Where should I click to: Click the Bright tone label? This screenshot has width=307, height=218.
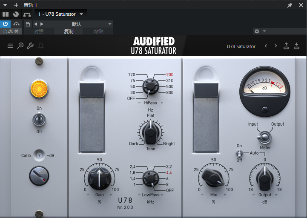click(x=169, y=143)
